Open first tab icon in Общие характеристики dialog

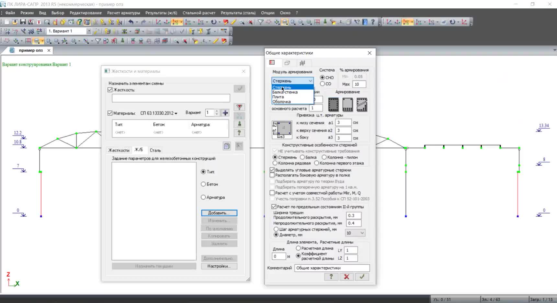tap(272, 63)
